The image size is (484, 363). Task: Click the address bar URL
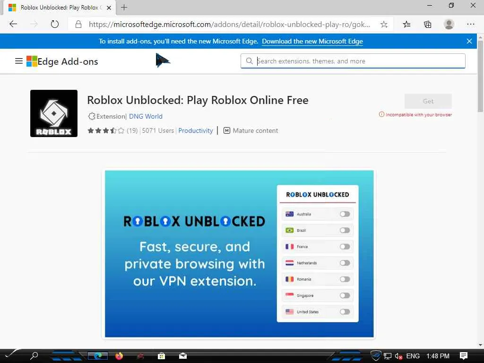click(x=229, y=25)
